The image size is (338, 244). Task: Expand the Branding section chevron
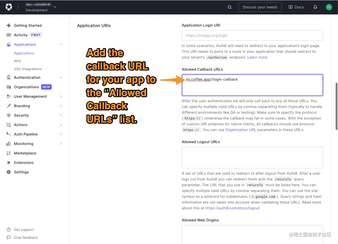pos(61,106)
